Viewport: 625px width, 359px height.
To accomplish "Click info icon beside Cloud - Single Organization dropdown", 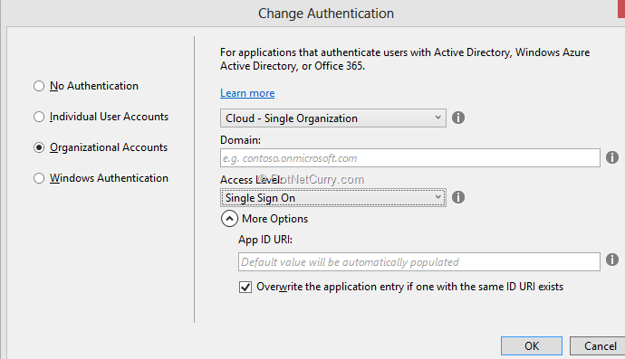I will tap(458, 118).
